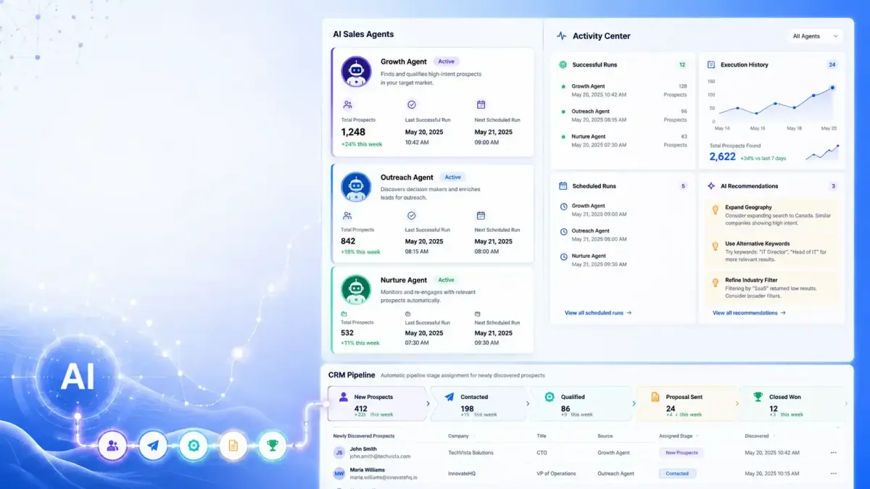Click the Company column header
The height and width of the screenshot is (489, 870).
[x=458, y=436]
